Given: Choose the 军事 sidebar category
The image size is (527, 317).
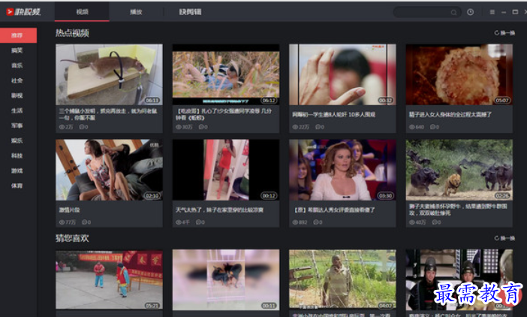Looking at the screenshot, I should (17, 125).
